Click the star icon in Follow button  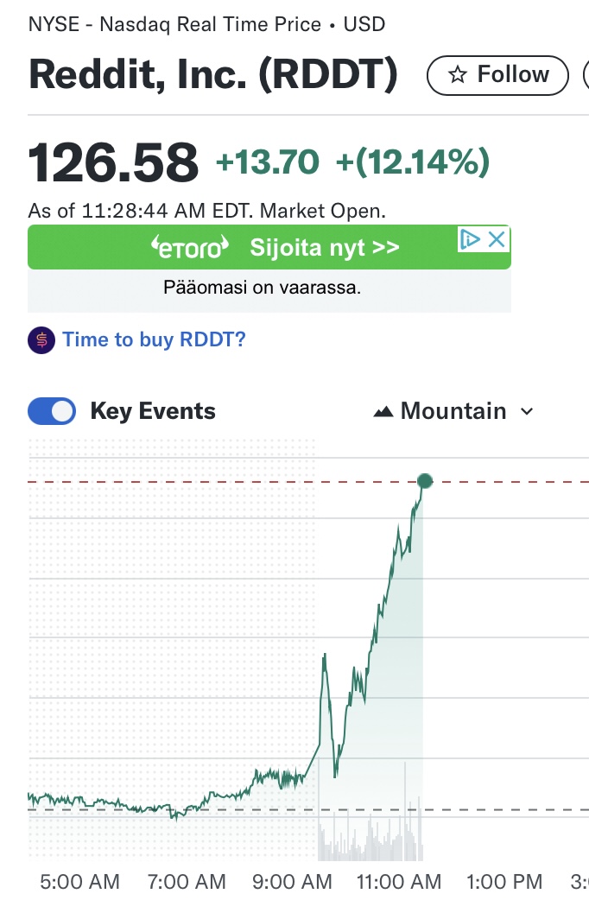point(458,74)
